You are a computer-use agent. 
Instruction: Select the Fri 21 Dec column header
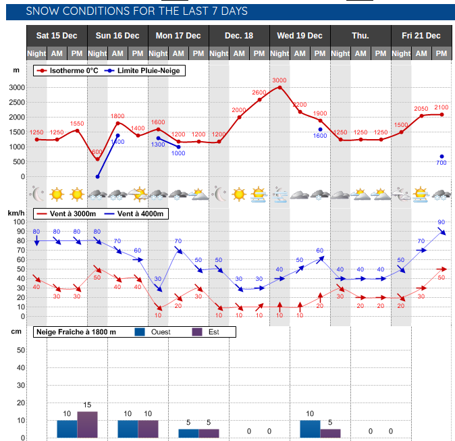421,36
